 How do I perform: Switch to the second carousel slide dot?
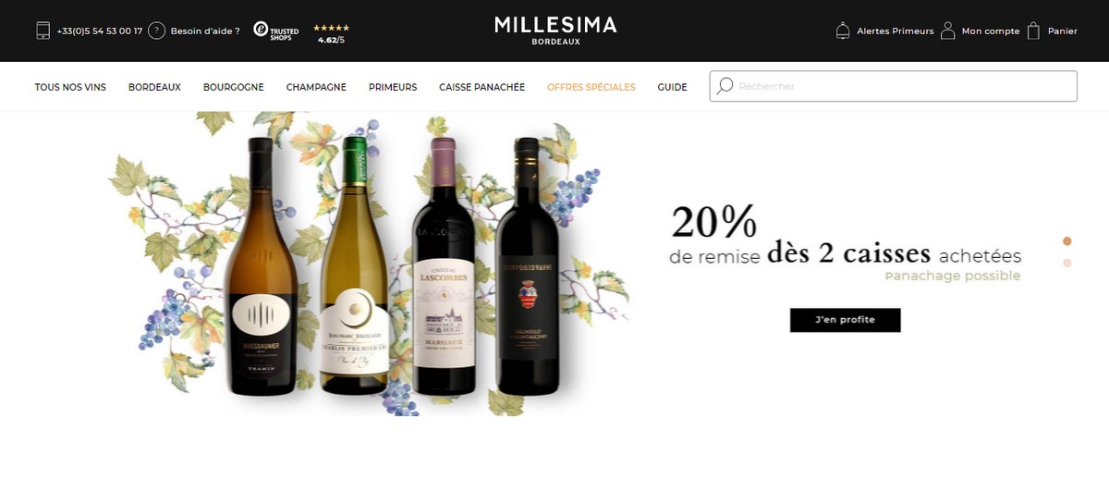click(1067, 263)
